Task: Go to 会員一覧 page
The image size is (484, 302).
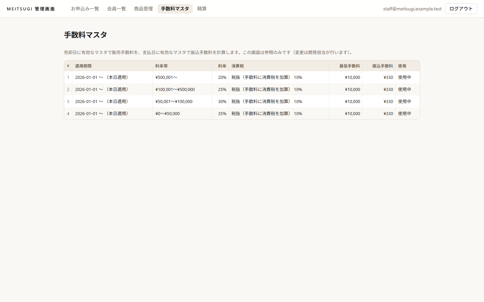Action: click(117, 9)
